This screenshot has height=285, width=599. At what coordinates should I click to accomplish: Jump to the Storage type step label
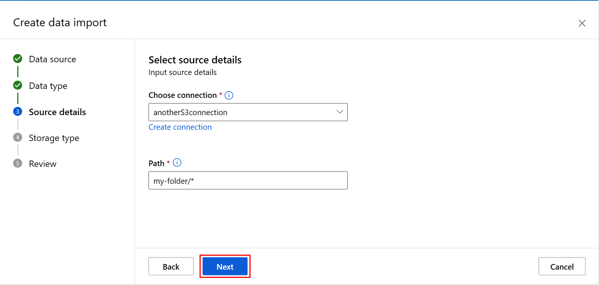pyautogui.click(x=54, y=138)
